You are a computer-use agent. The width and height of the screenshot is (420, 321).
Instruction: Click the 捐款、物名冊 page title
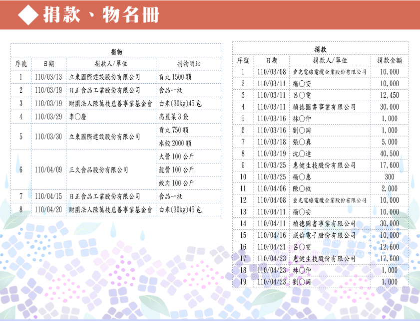click(x=101, y=15)
